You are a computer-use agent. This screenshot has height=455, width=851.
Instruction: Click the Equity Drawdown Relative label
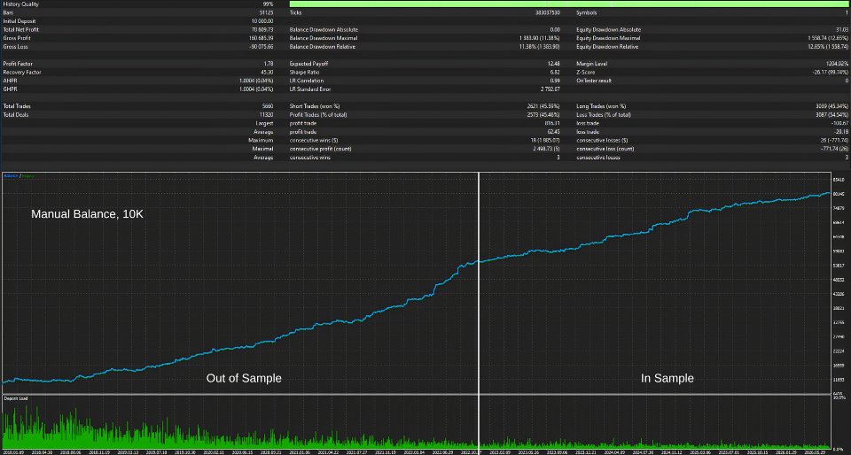[607, 47]
